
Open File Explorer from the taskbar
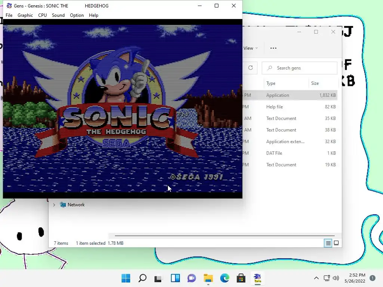coord(208,278)
